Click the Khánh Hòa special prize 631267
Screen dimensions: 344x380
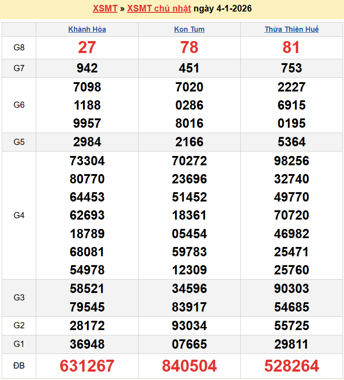pos(87,366)
